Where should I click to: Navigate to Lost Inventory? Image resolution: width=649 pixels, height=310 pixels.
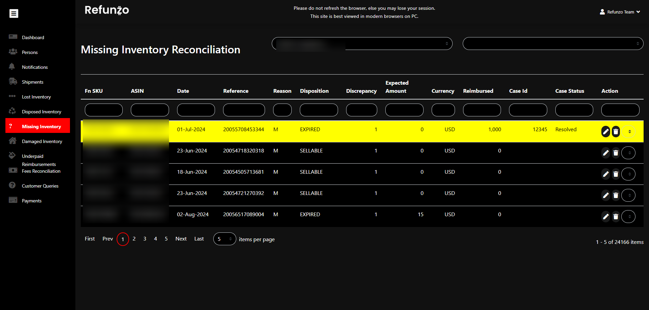[x=37, y=97]
